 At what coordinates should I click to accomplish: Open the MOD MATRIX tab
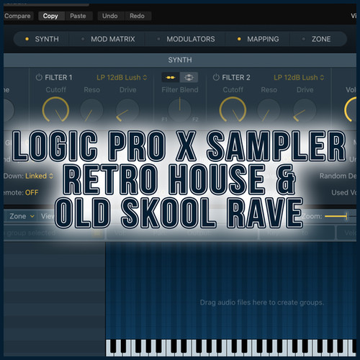pos(108,39)
